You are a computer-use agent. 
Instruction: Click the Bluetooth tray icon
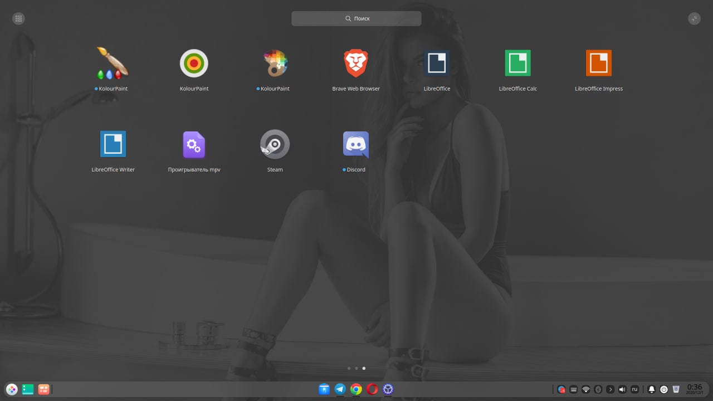(598, 389)
